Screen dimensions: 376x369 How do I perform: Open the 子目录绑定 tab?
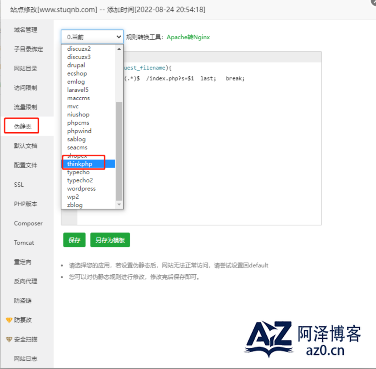click(28, 49)
